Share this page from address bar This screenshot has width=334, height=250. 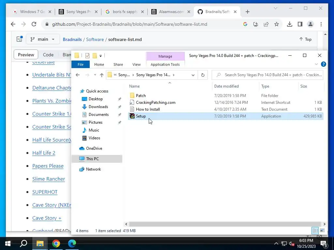click(x=266, y=24)
